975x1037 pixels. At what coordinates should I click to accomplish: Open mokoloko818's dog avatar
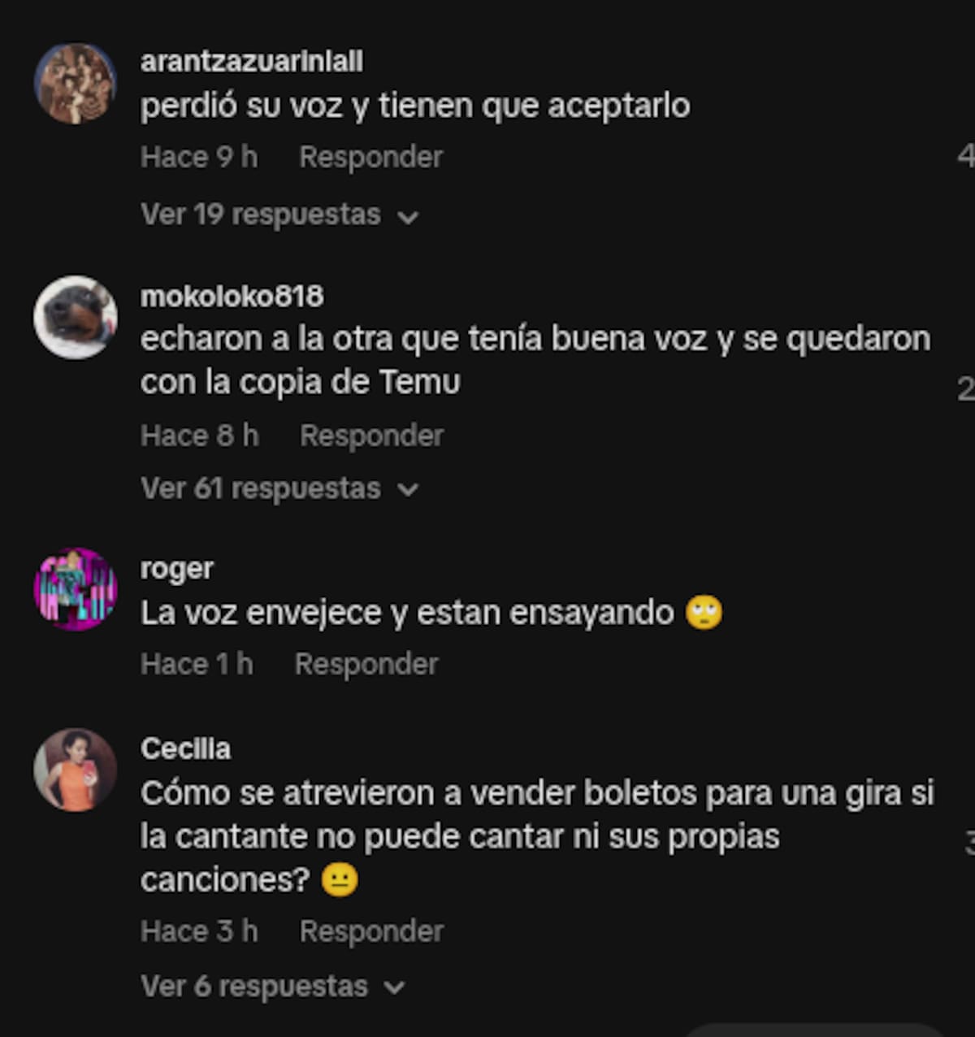pos(75,317)
